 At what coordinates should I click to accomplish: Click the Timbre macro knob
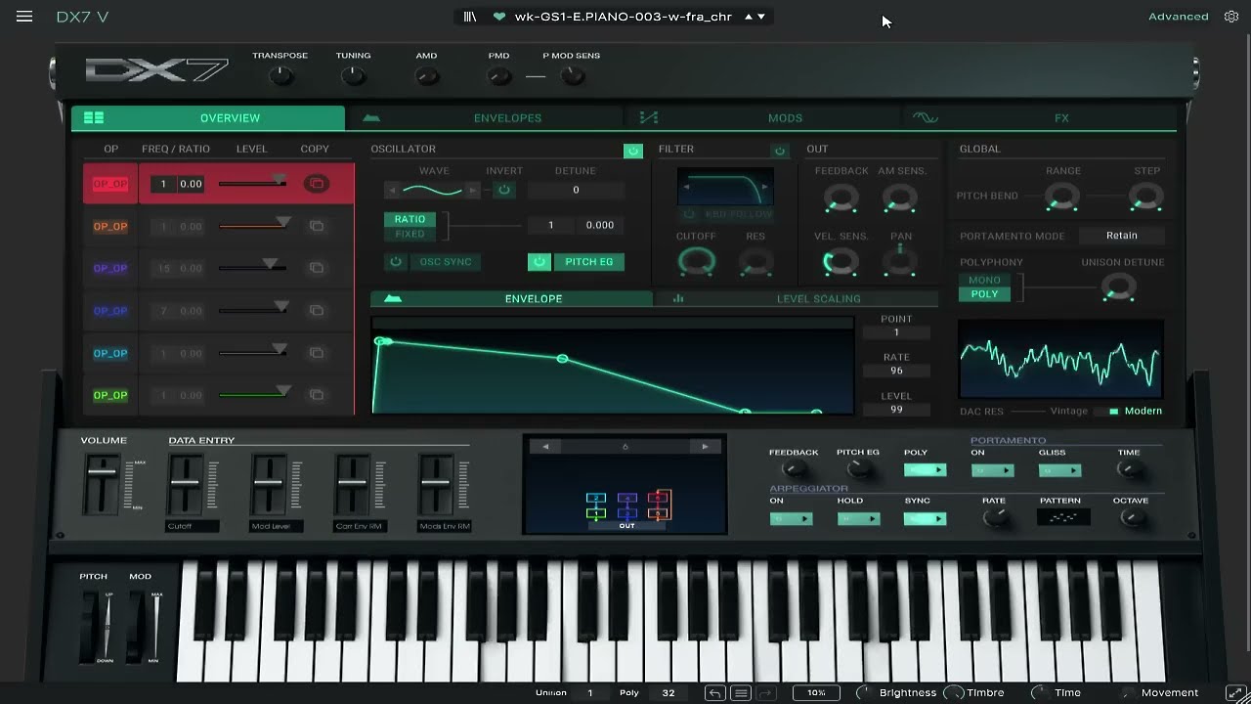pos(953,693)
